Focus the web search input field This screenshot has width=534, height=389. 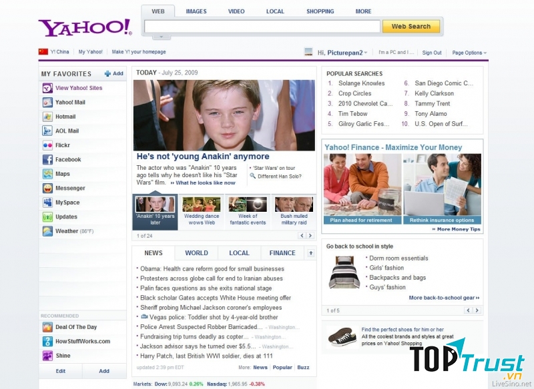coord(262,26)
